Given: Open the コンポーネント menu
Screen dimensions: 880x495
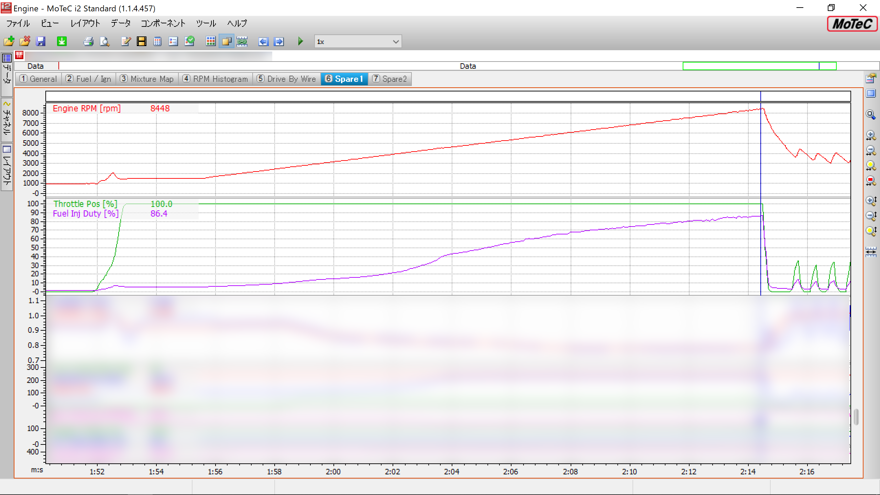Looking at the screenshot, I should pyautogui.click(x=163, y=23).
